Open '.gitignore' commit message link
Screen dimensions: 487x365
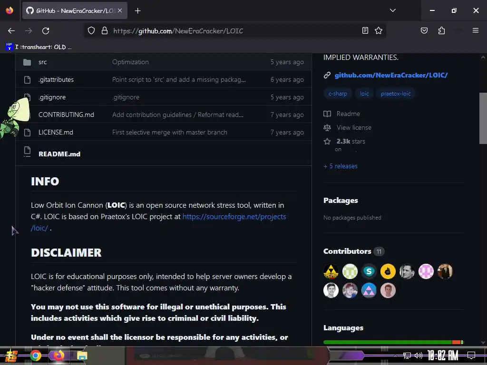pos(126,97)
